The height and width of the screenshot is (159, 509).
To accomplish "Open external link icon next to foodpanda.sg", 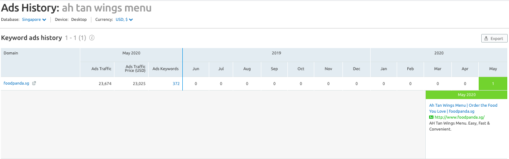I will click(x=34, y=83).
